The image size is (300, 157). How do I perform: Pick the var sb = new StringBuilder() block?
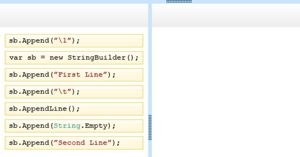[74, 58]
